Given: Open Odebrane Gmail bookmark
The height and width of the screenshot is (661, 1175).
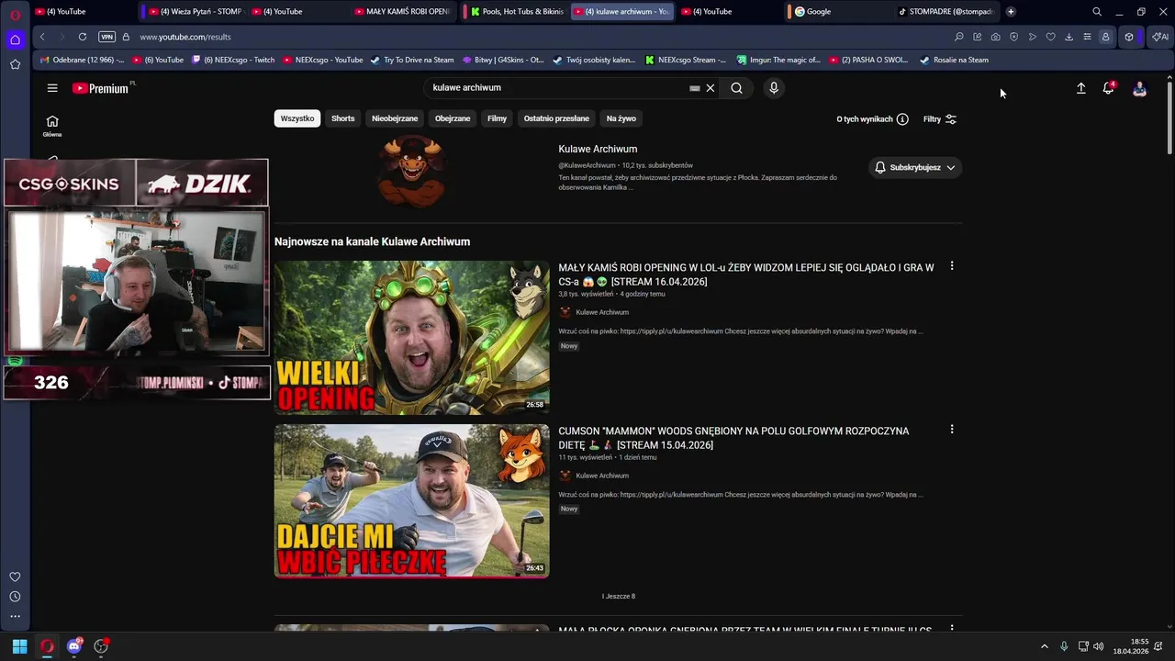Looking at the screenshot, I should 82,60.
